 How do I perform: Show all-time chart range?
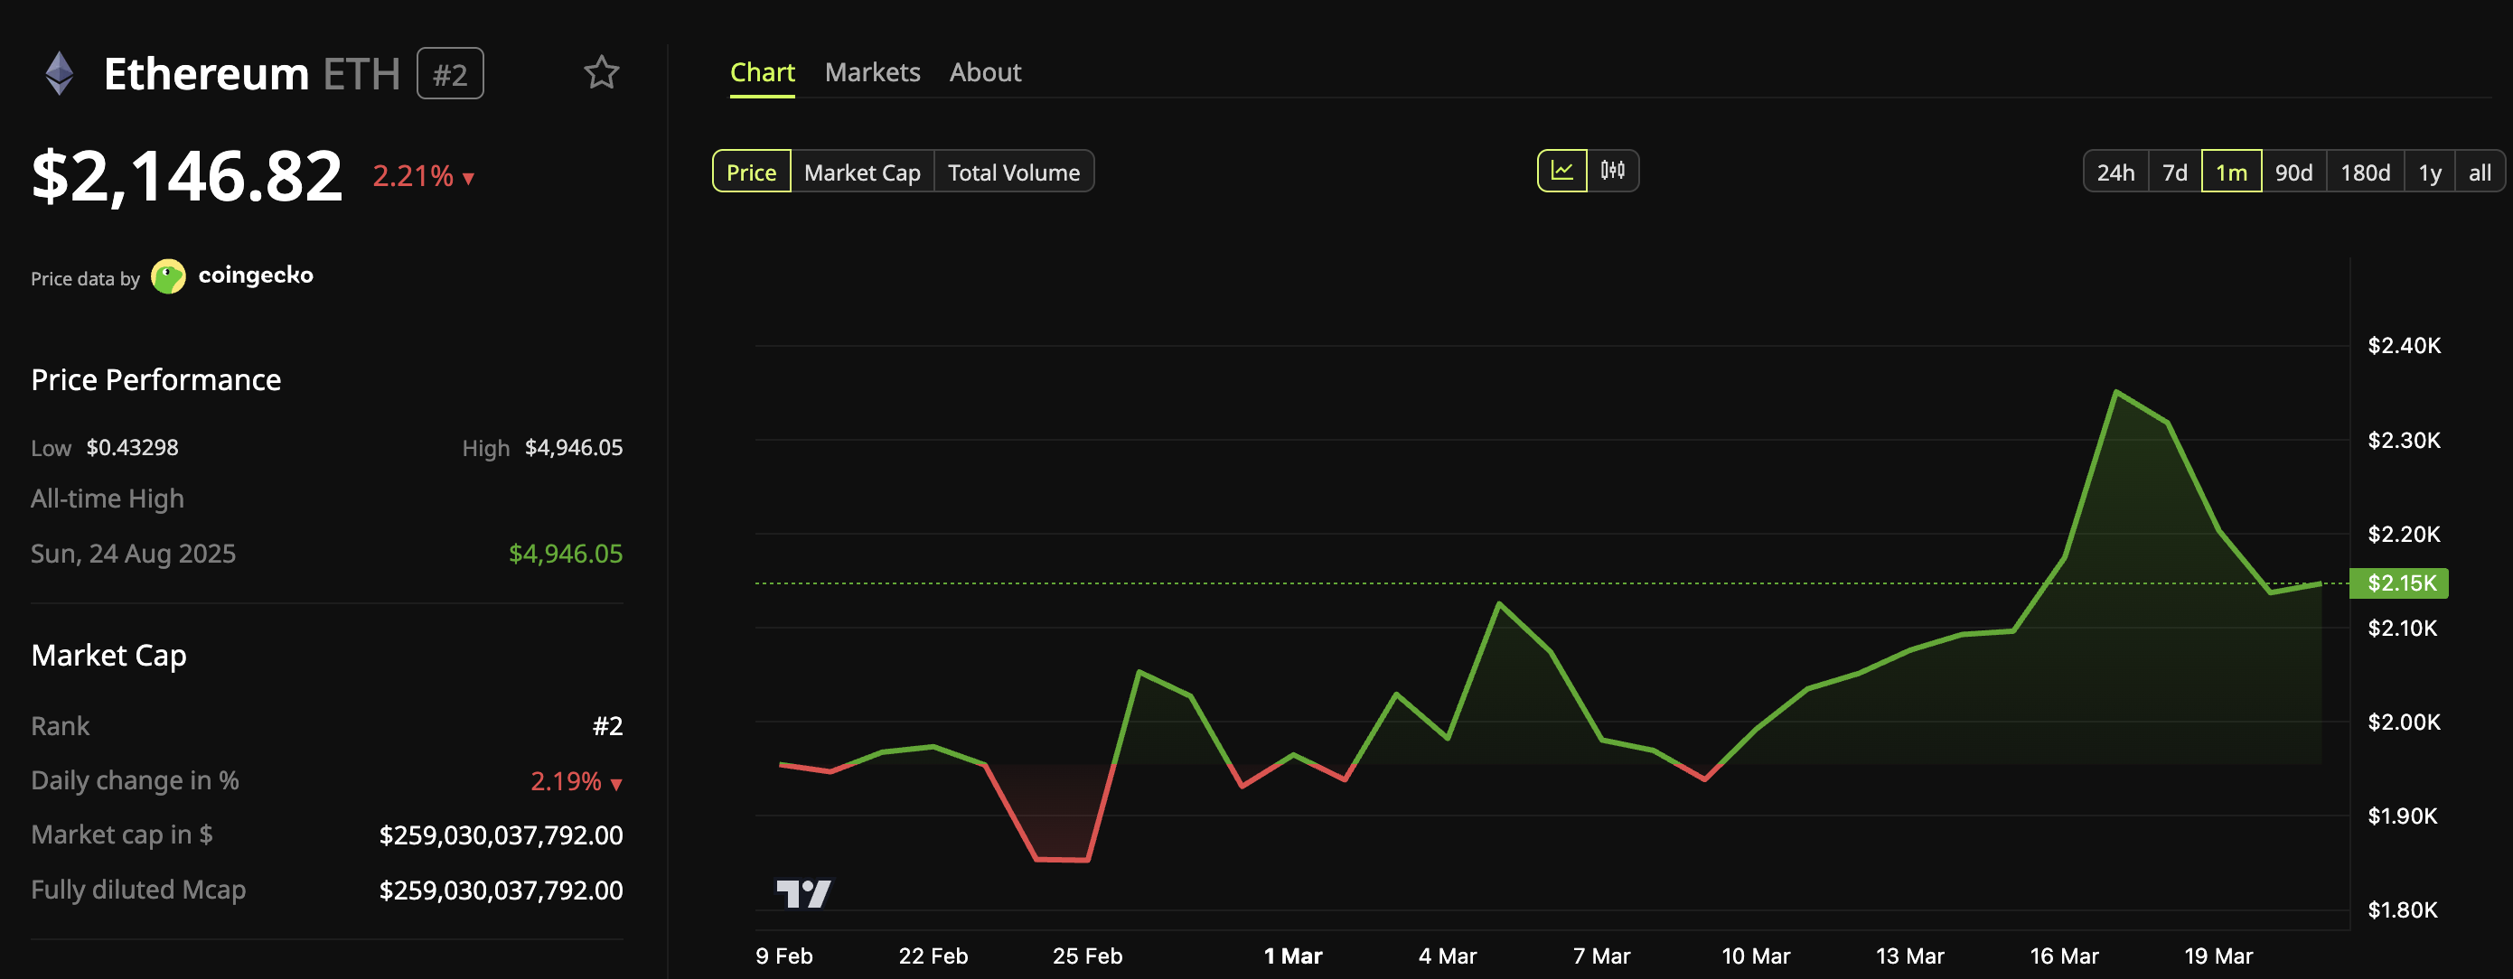tap(2479, 172)
